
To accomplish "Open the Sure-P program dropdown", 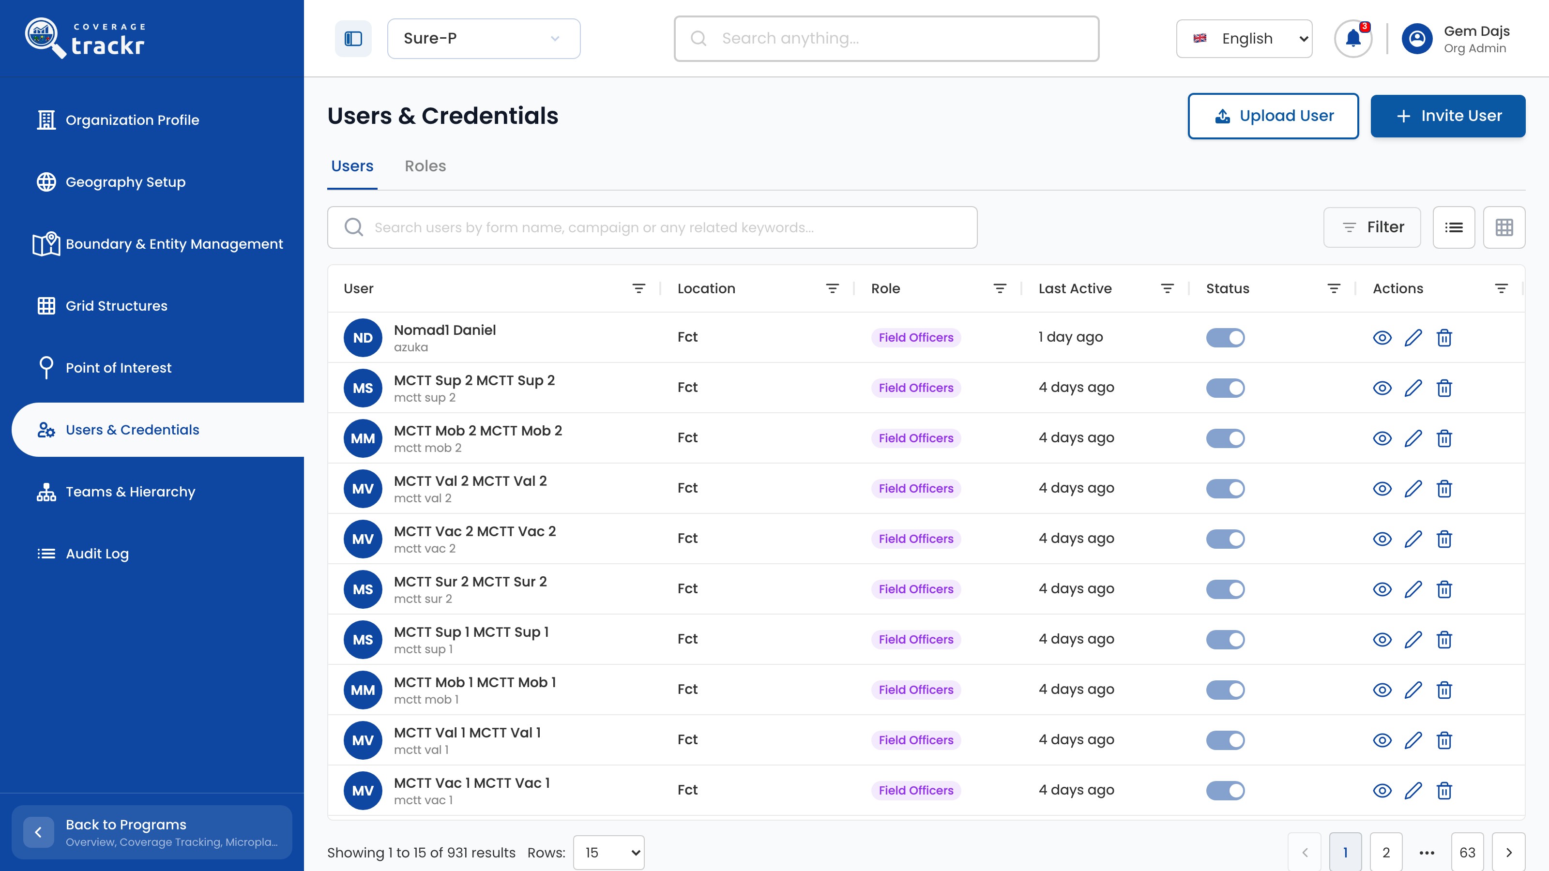I will click(x=484, y=39).
